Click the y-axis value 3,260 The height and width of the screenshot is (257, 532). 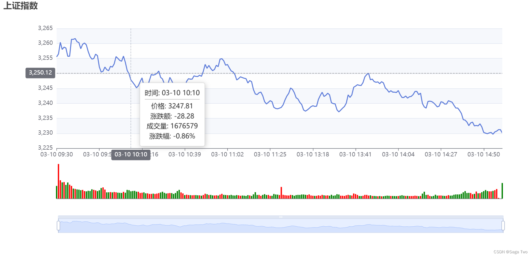point(45,43)
